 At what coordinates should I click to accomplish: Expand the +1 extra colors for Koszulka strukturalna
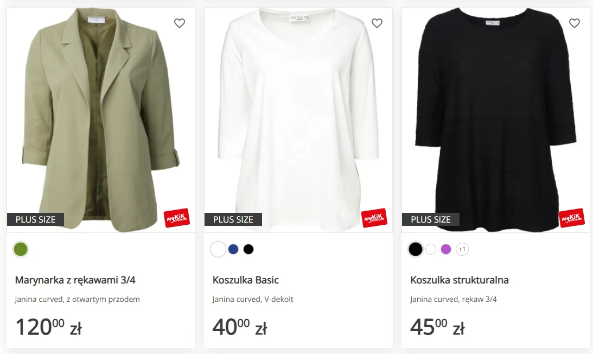462,249
